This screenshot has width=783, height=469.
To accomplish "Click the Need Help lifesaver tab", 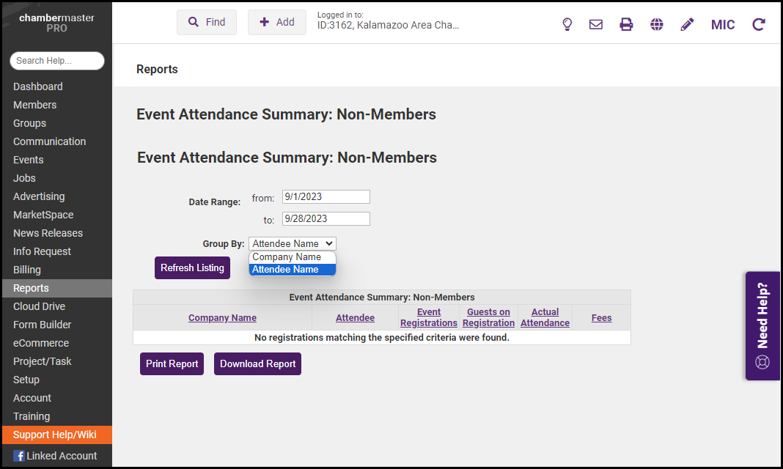I will pos(762,326).
